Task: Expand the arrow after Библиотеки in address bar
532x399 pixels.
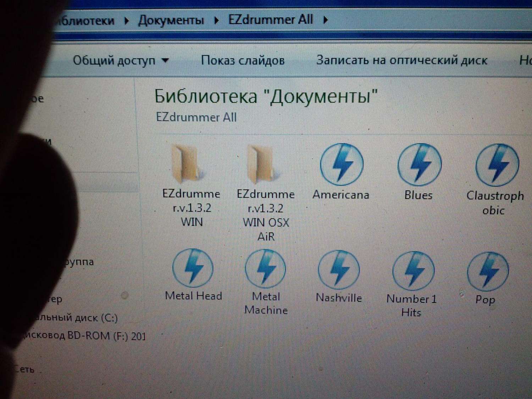Action: (127, 21)
